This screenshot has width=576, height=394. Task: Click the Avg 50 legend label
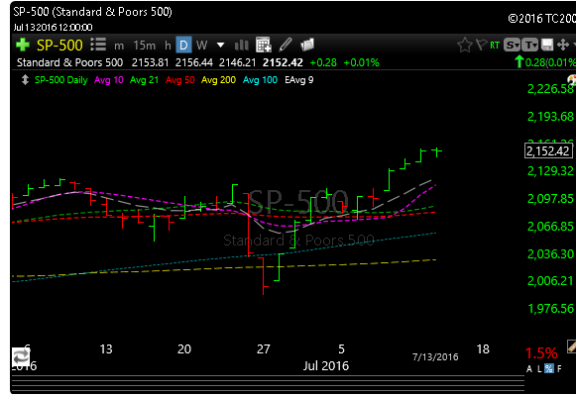click(180, 80)
